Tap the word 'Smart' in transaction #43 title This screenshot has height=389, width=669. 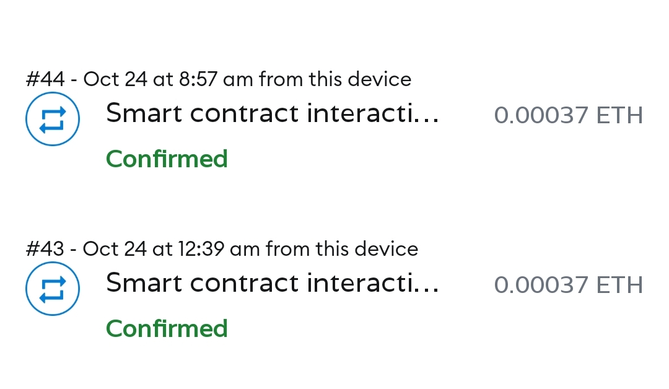(x=145, y=283)
